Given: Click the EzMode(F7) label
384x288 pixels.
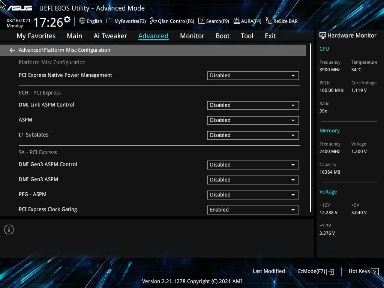Looking at the screenshot, I should point(312,271).
